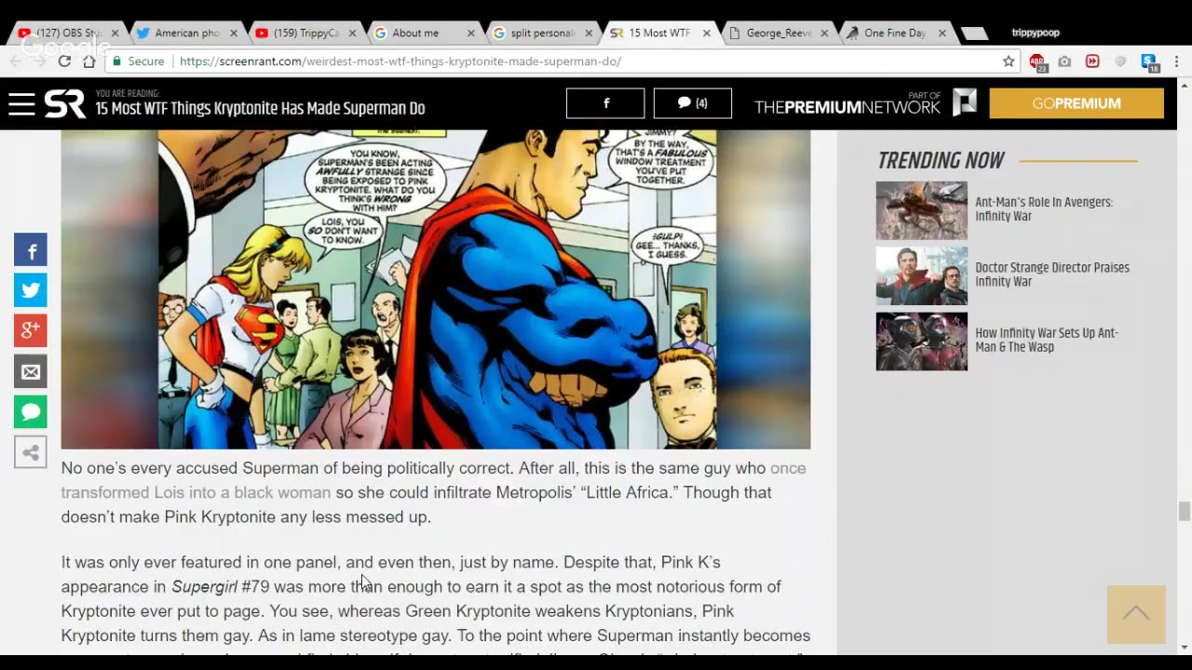This screenshot has height=670, width=1192.
Task: Switch to the American pho Twitter tab
Action: point(186,33)
